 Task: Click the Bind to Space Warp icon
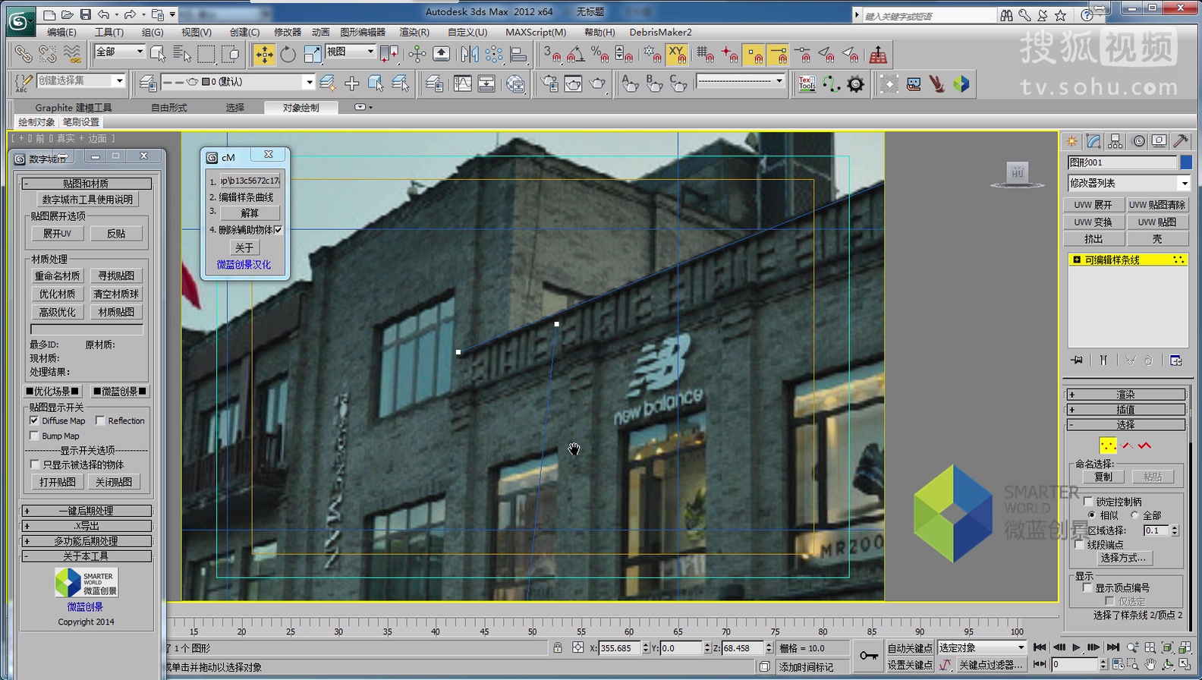pos(72,54)
